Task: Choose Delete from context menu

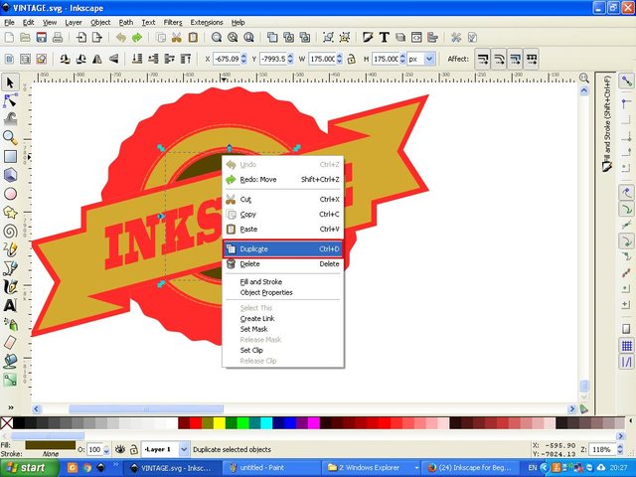Action: 283,264
